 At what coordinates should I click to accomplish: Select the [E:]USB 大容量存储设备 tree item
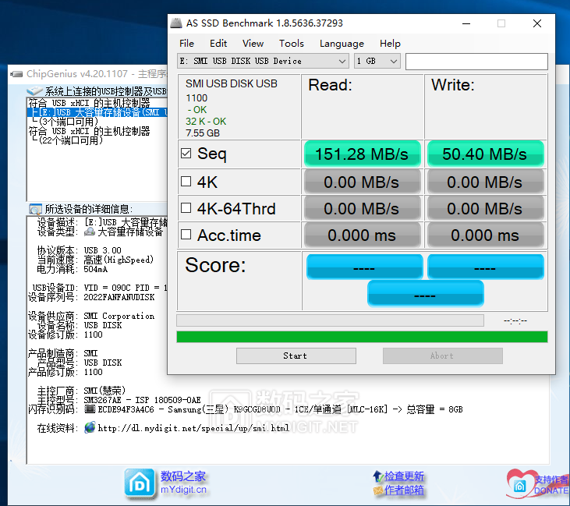99,112
